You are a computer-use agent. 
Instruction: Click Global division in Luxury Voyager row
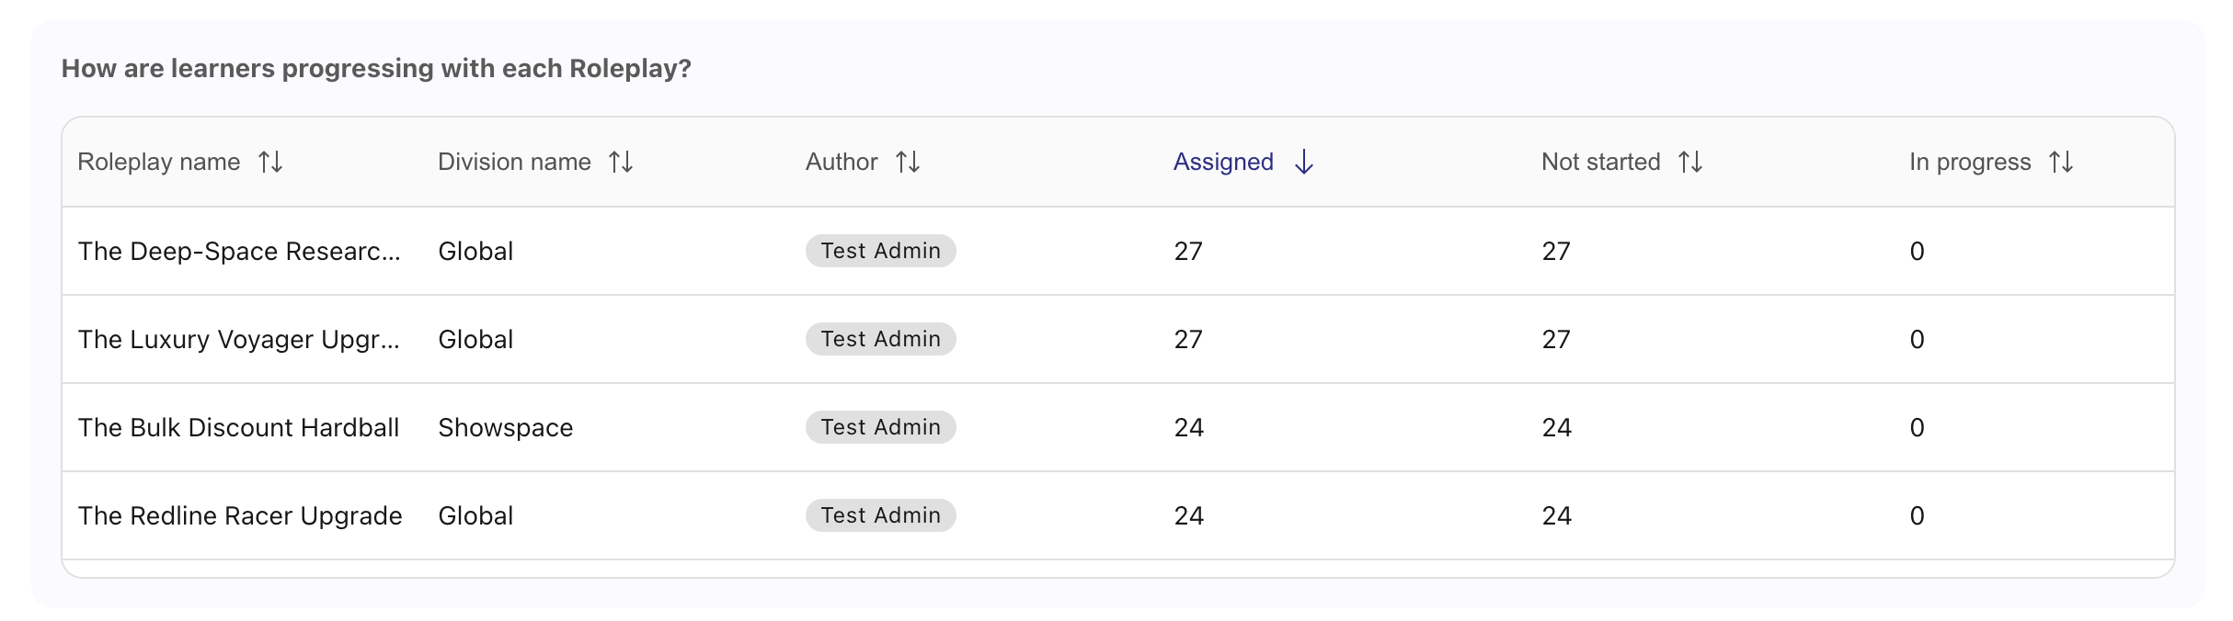pyautogui.click(x=475, y=339)
